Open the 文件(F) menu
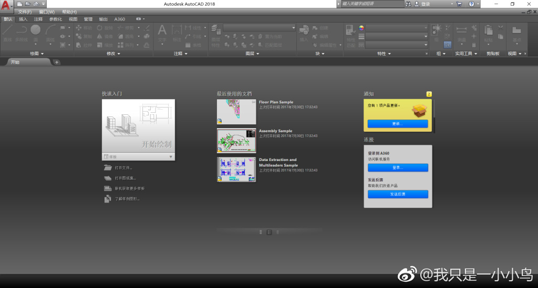Image resolution: width=538 pixels, height=288 pixels. 25,12
